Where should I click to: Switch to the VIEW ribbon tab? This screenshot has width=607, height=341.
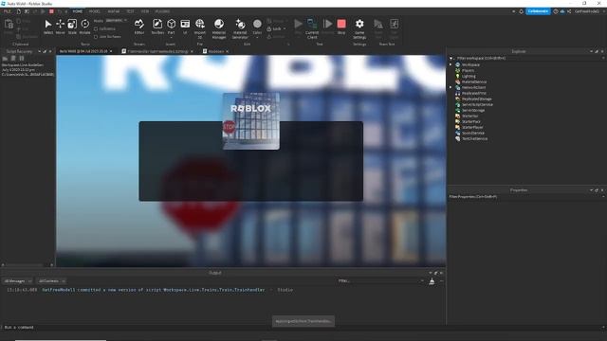(145, 11)
